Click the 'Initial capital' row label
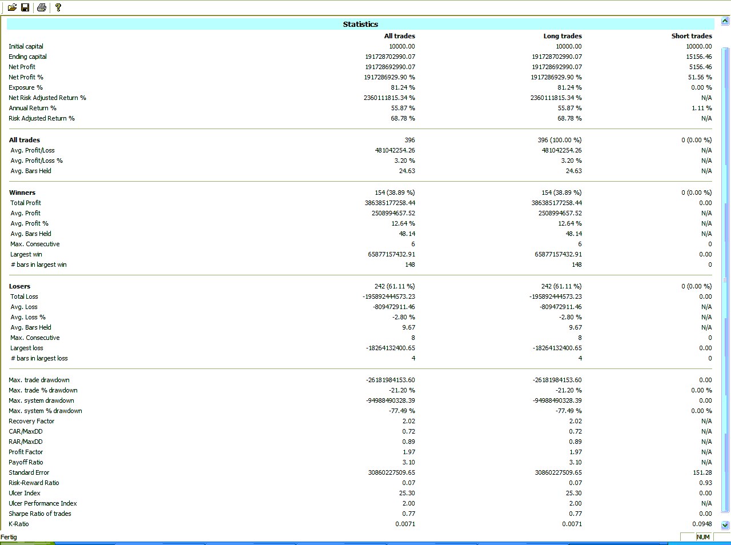Screen dimensions: 731x545 pyautogui.click(x=26, y=46)
